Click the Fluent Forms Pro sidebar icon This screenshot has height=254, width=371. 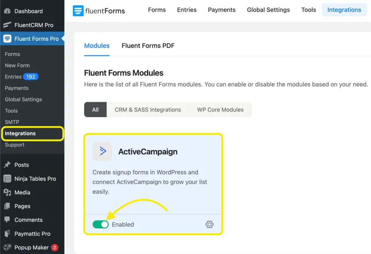coord(7,39)
